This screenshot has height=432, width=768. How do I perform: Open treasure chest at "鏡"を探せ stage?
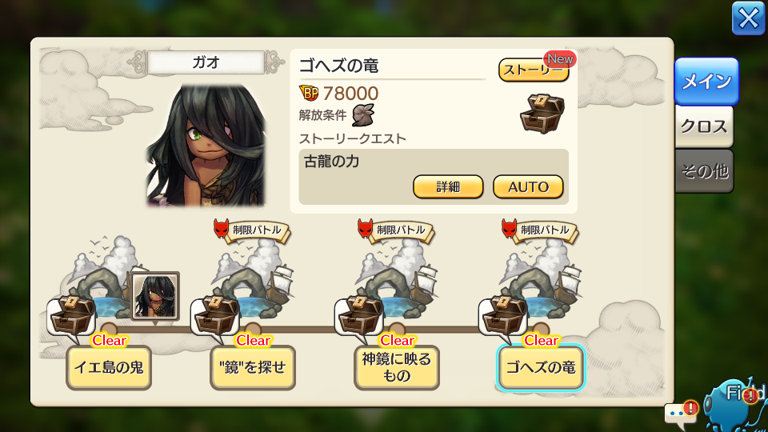click(x=216, y=316)
